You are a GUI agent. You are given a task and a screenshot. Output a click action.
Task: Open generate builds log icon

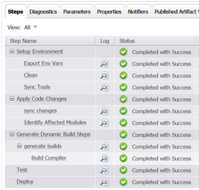105,147
